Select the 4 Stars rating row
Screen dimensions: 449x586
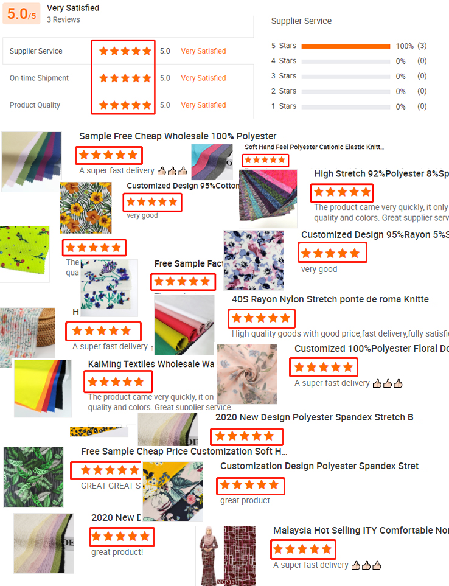pyautogui.click(x=349, y=61)
